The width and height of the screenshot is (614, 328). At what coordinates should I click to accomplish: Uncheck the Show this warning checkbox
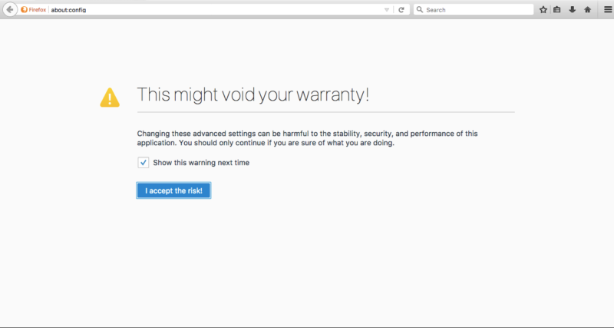(x=144, y=162)
